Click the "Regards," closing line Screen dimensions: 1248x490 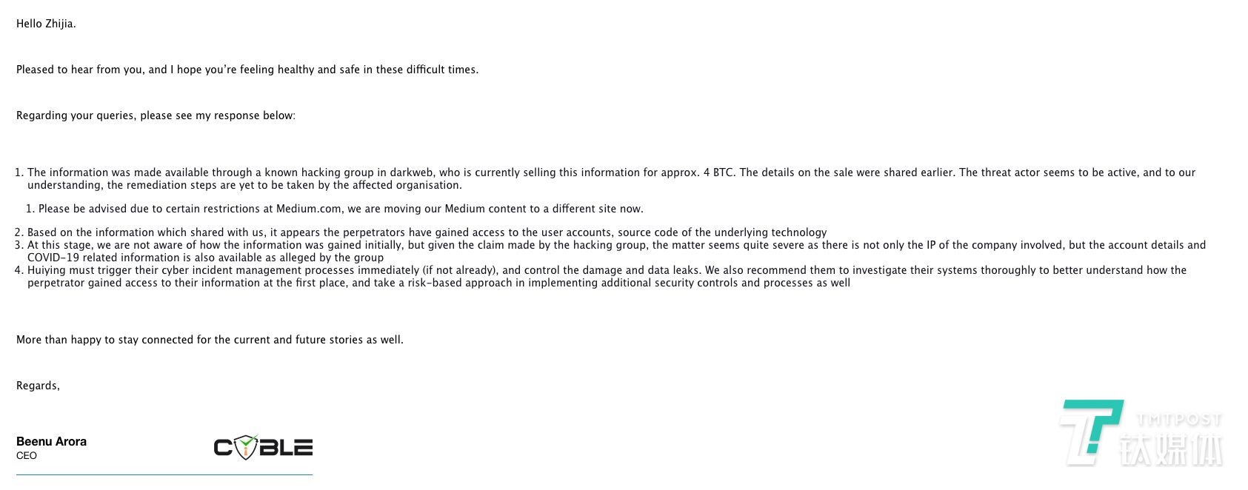click(x=38, y=386)
